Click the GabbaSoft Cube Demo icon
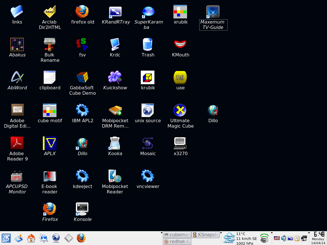 coord(82,77)
